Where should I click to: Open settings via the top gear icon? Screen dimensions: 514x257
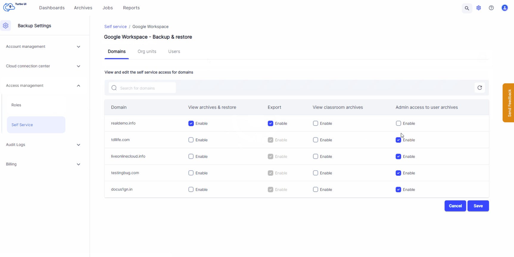point(479,8)
